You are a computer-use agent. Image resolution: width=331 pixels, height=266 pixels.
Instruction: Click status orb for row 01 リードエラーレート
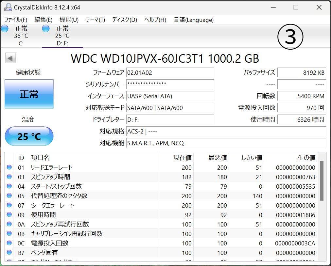tap(9, 167)
